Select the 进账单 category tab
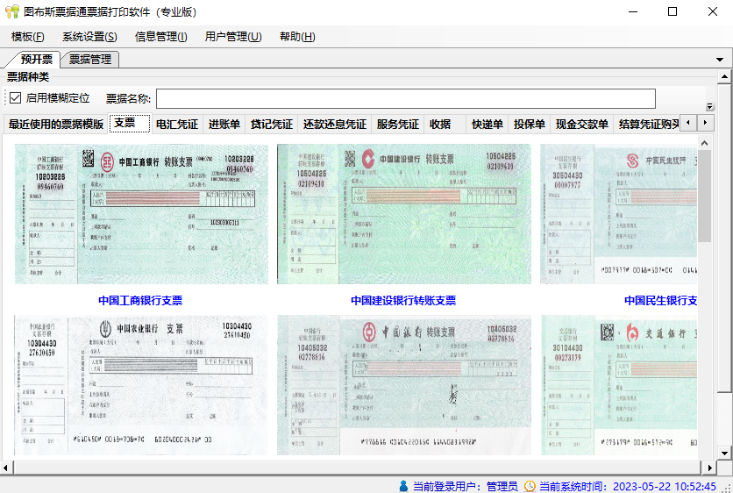This screenshot has height=493, width=733. [x=224, y=124]
